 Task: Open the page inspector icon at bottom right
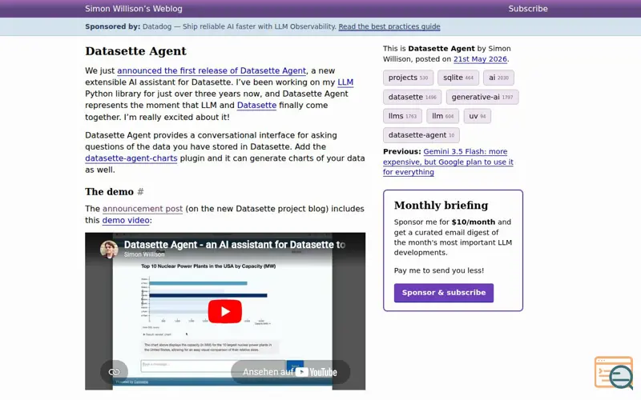pos(614,372)
